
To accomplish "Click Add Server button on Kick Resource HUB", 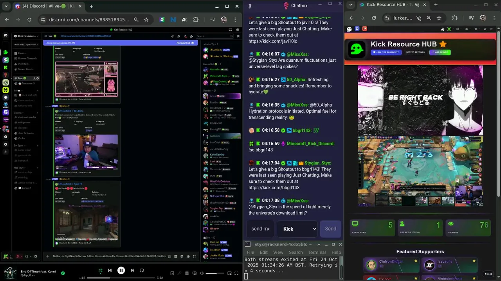I will tap(440, 52).
